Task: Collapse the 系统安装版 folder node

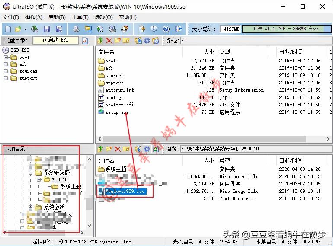Action: coord(31,173)
